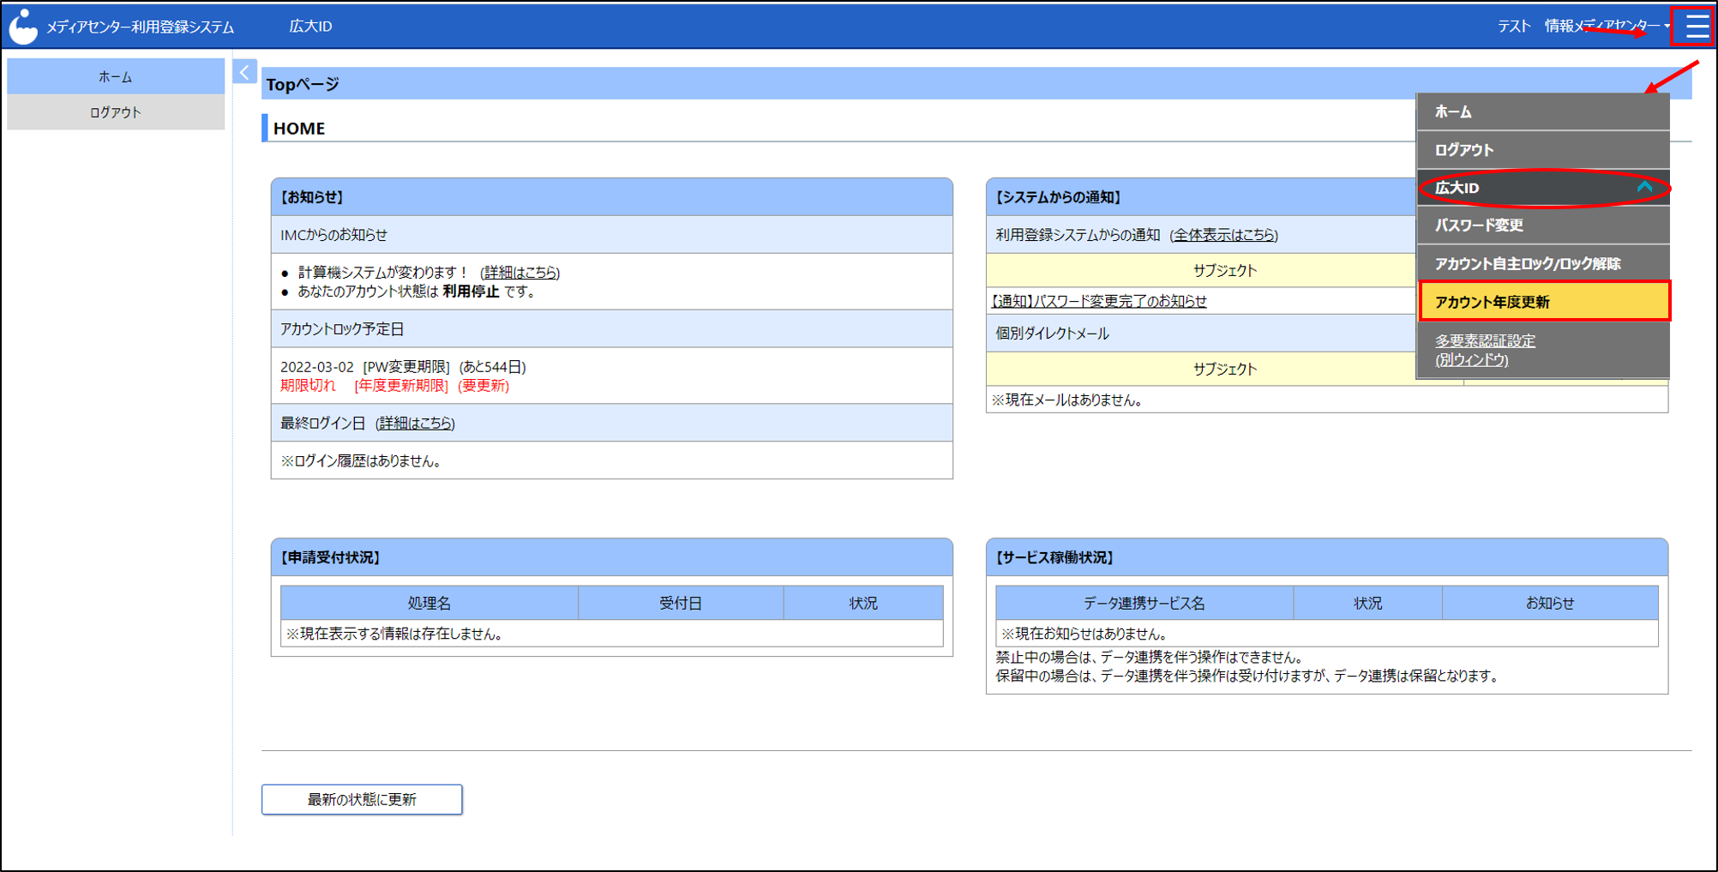Select ホーム in the left sidebar
Image resolution: width=1718 pixels, height=872 pixels.
[115, 77]
